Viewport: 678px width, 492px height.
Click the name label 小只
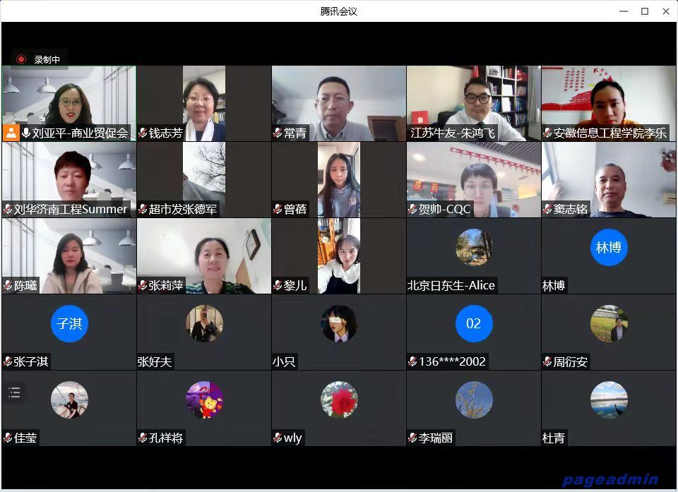(284, 361)
